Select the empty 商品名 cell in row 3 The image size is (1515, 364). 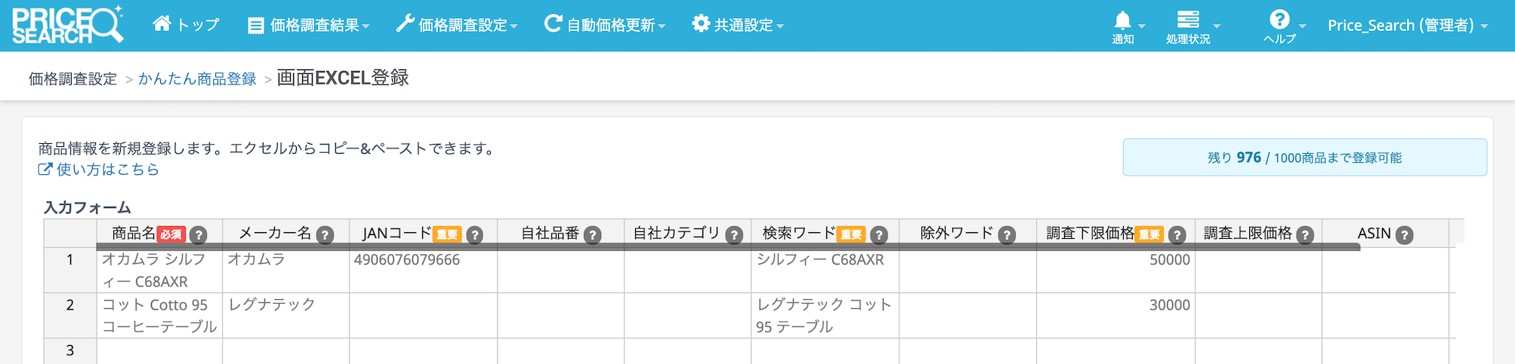[159, 350]
